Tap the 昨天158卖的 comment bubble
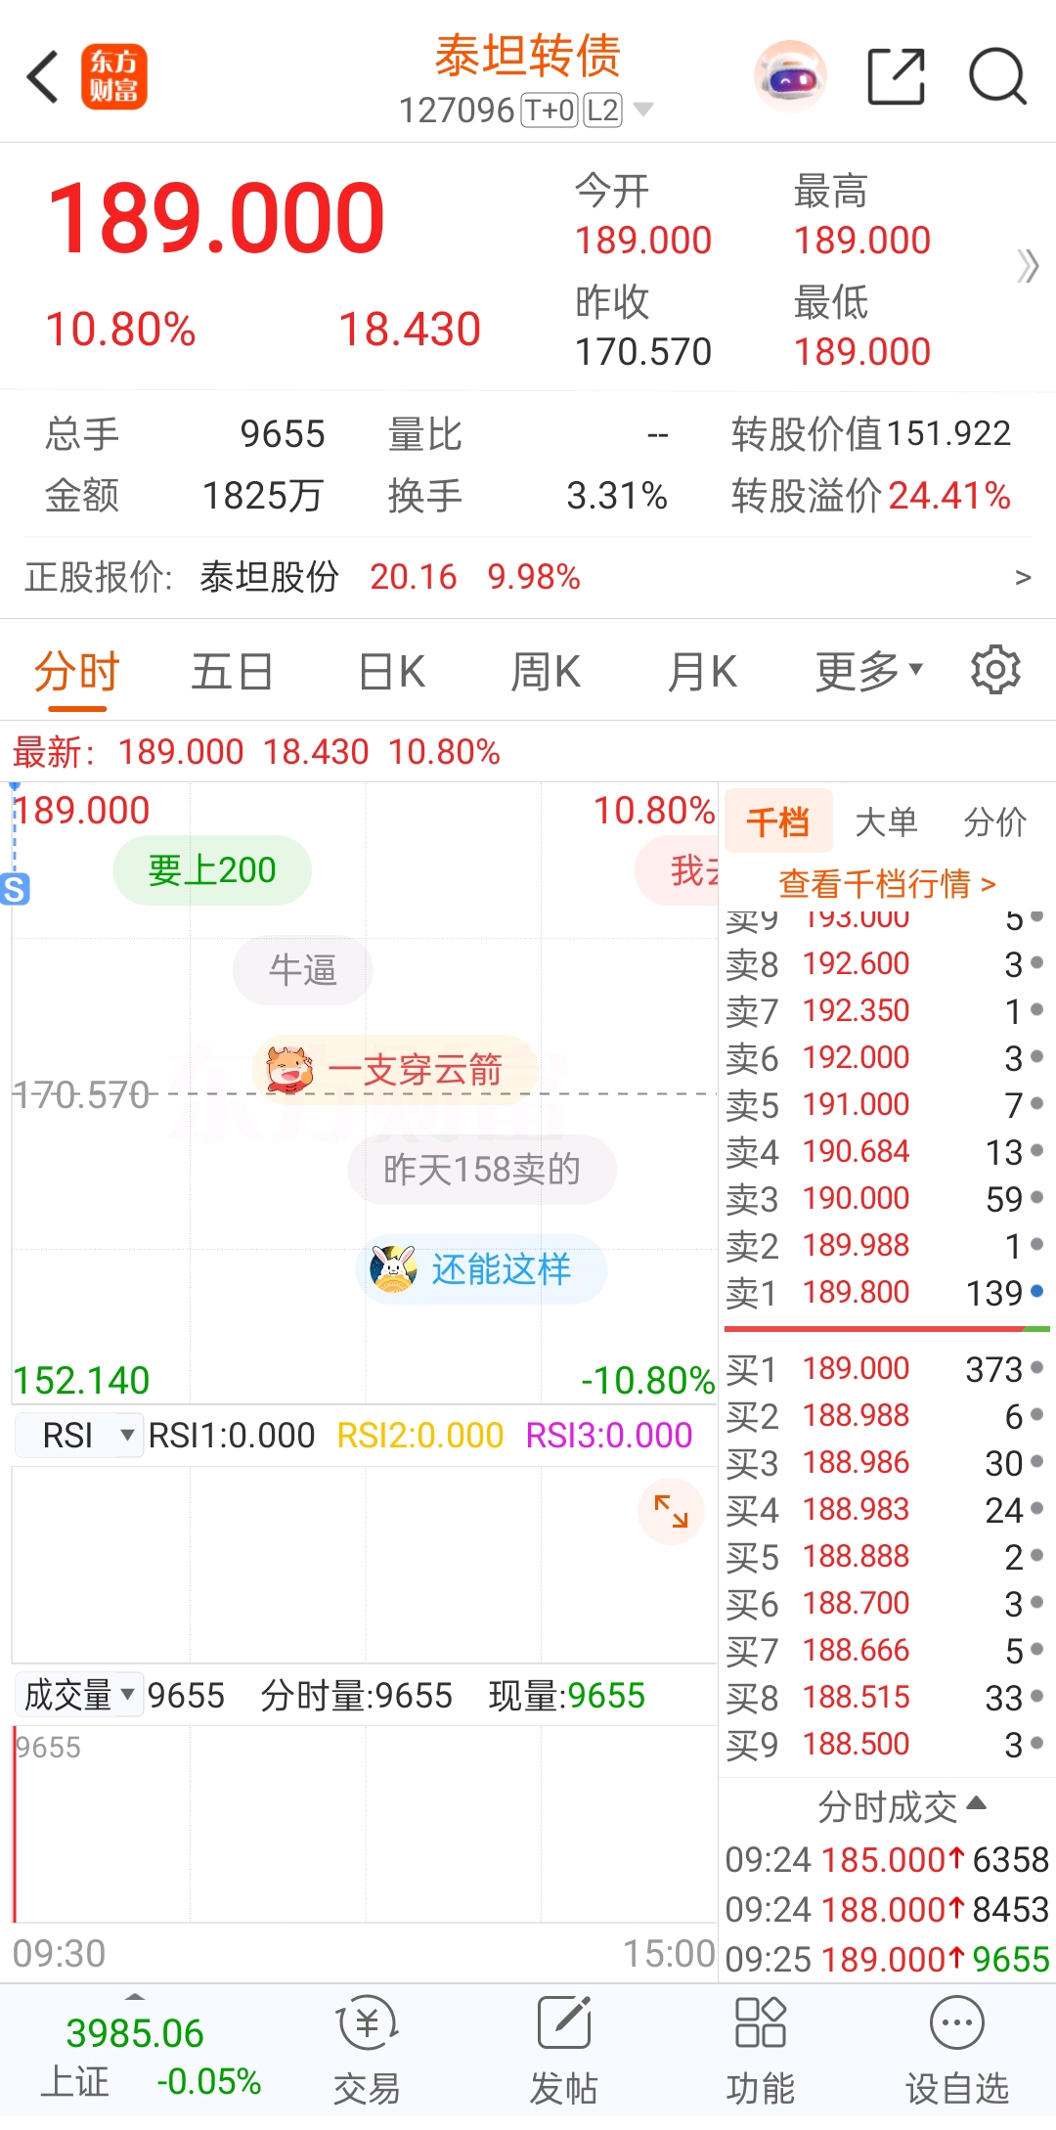The height and width of the screenshot is (2130, 1056). pos(482,1169)
